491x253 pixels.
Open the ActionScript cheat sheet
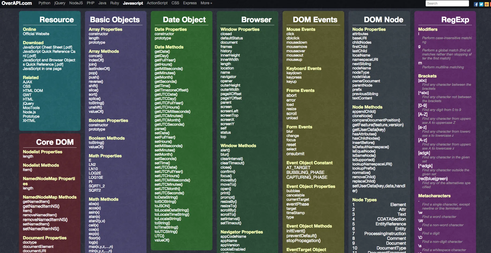pos(157,3)
